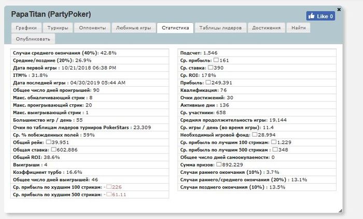This screenshot has height=219, width=363.
Task: Click the лучшим 100 стрикам 1,229 value
Action: (x=281, y=142)
